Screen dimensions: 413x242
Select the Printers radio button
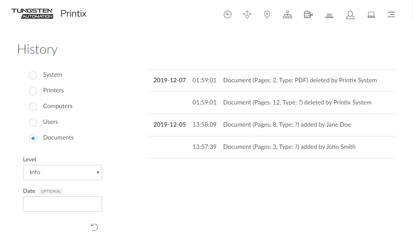tap(33, 91)
